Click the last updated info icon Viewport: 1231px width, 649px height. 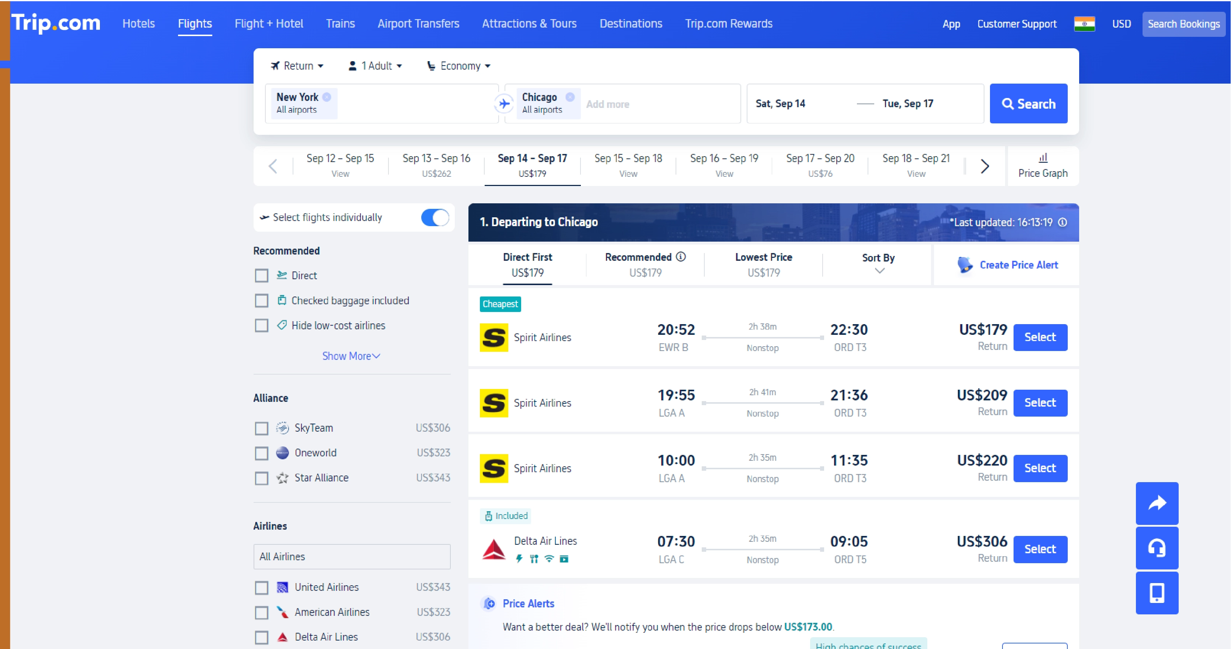(1062, 222)
